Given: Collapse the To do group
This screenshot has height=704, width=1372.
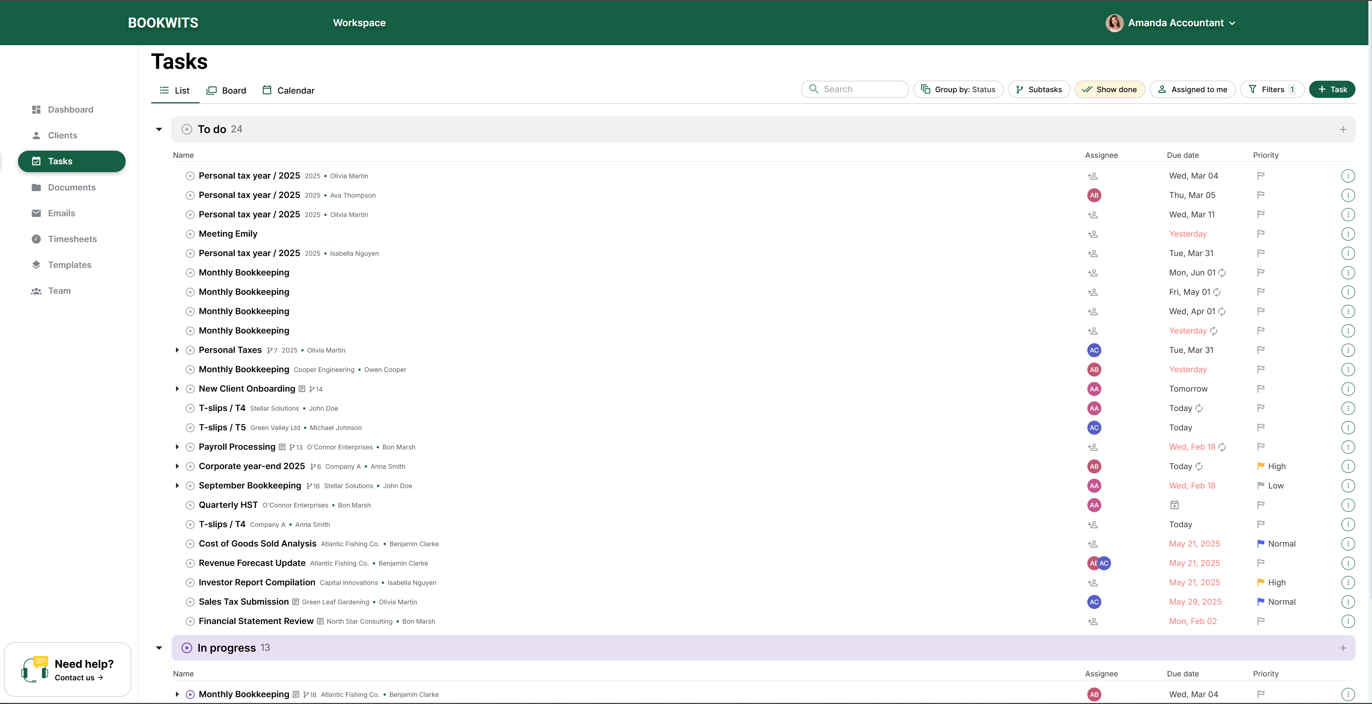Looking at the screenshot, I should tap(158, 129).
